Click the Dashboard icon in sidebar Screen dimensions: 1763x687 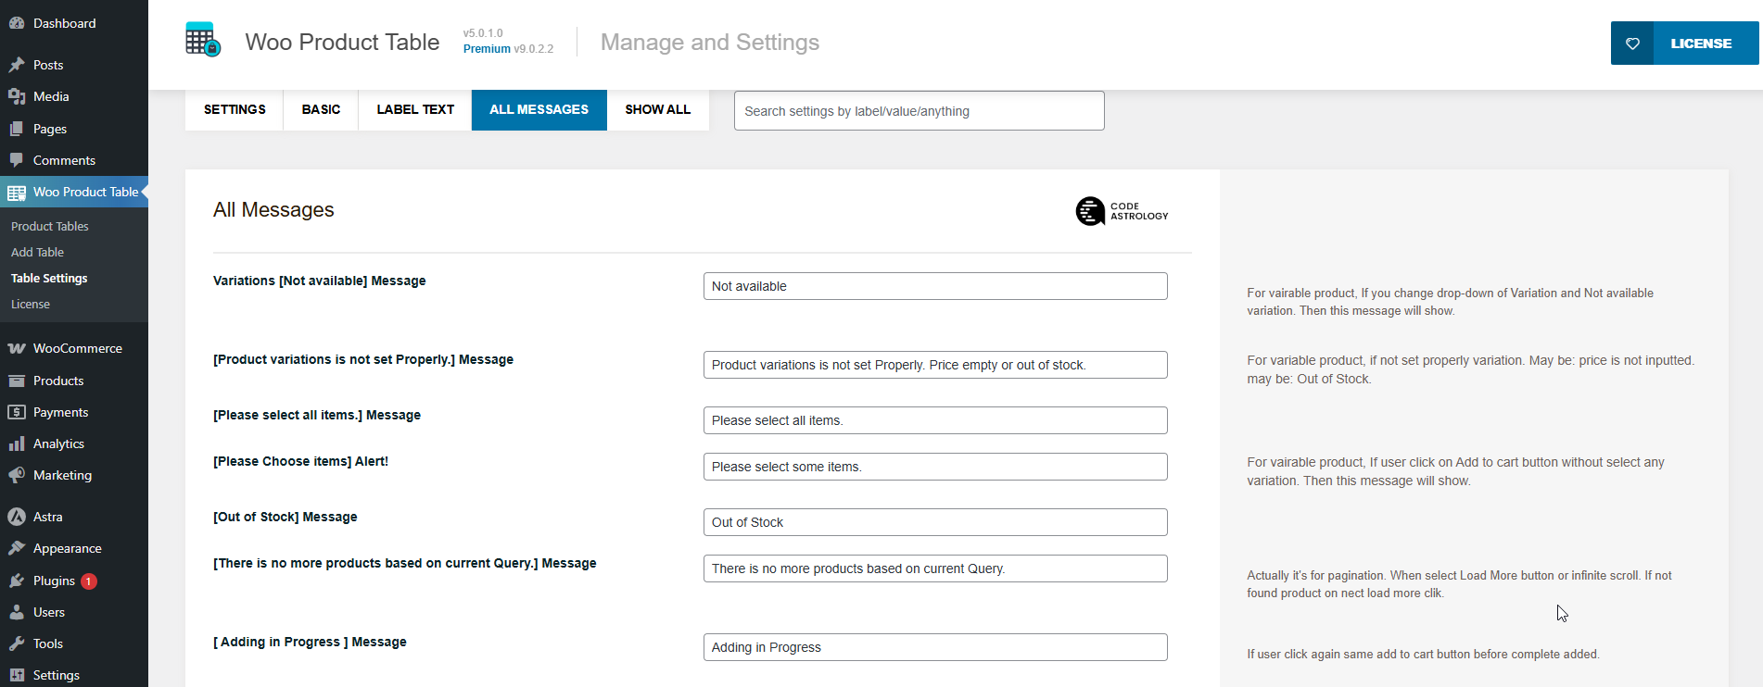17,23
